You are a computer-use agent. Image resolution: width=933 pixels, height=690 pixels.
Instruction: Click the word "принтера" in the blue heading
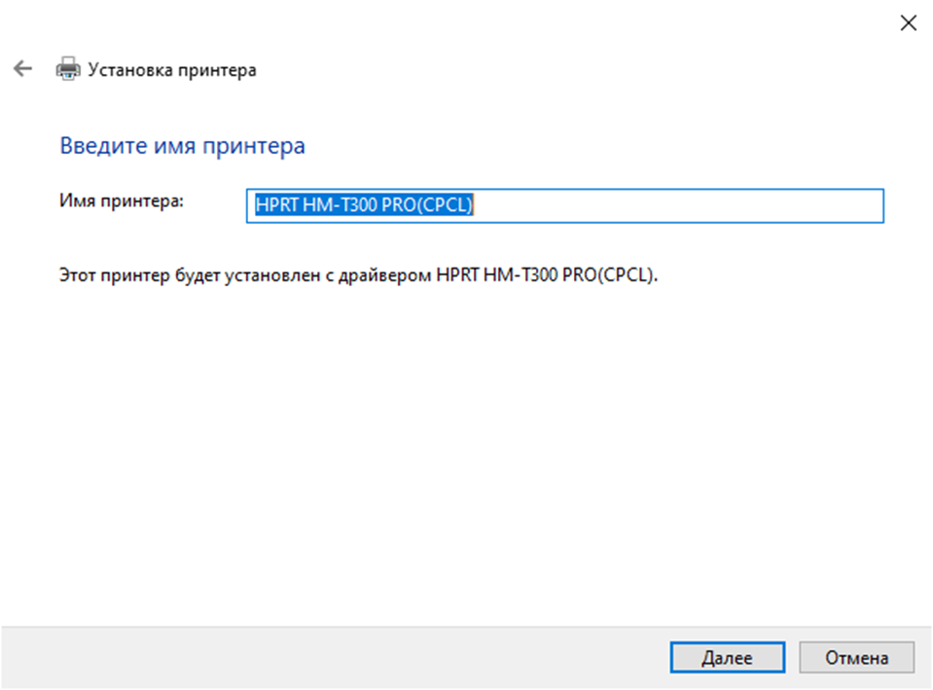point(263,146)
